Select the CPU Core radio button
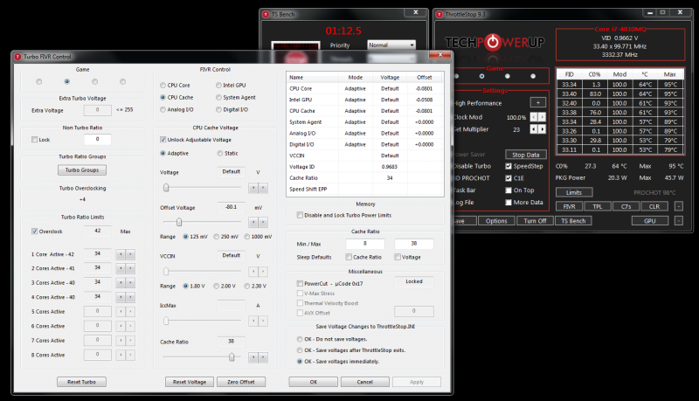This screenshot has width=699, height=401. coord(163,86)
